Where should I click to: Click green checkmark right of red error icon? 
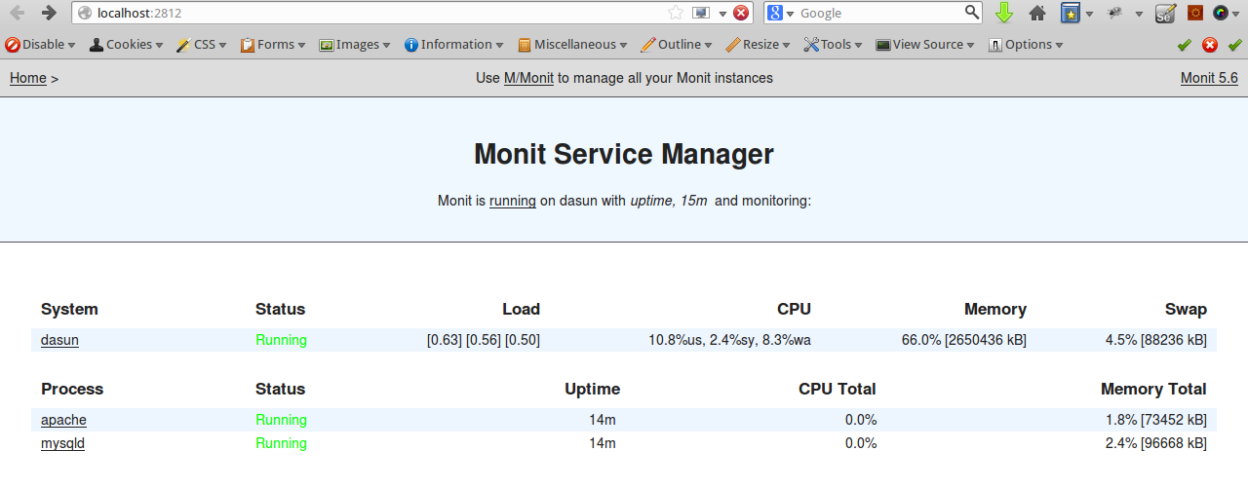[1235, 45]
